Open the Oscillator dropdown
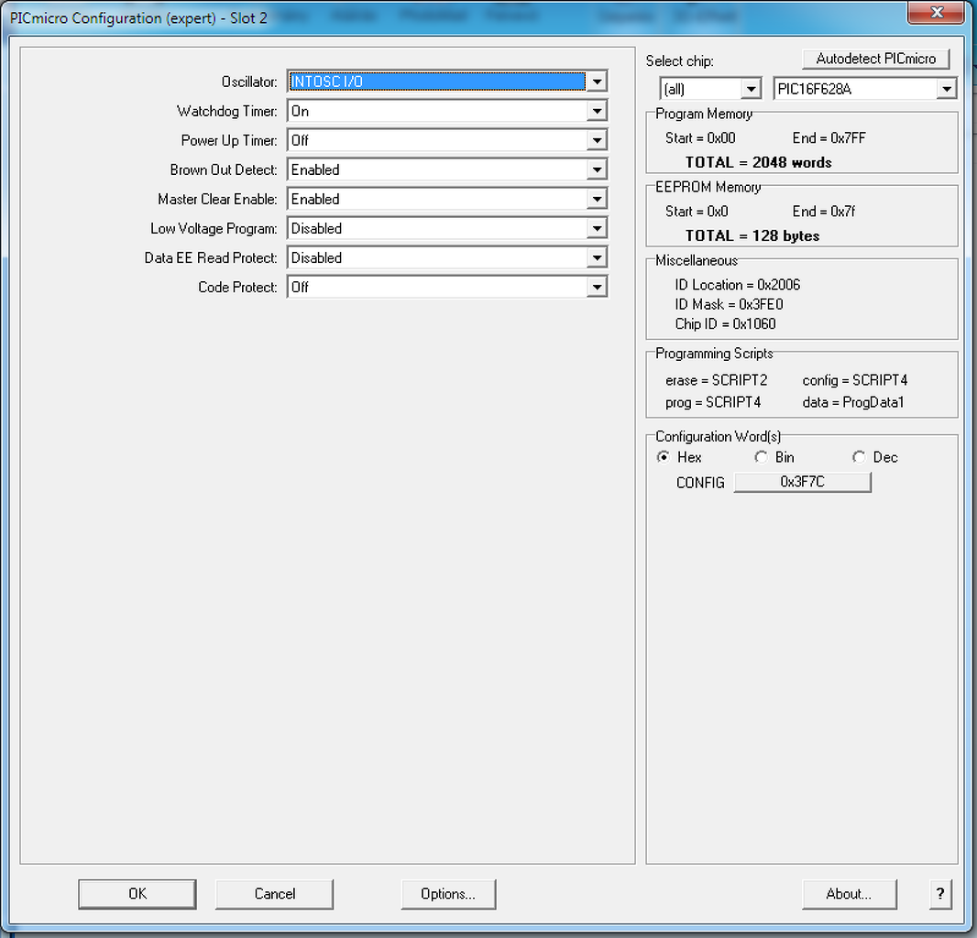The height and width of the screenshot is (938, 977). point(446,81)
